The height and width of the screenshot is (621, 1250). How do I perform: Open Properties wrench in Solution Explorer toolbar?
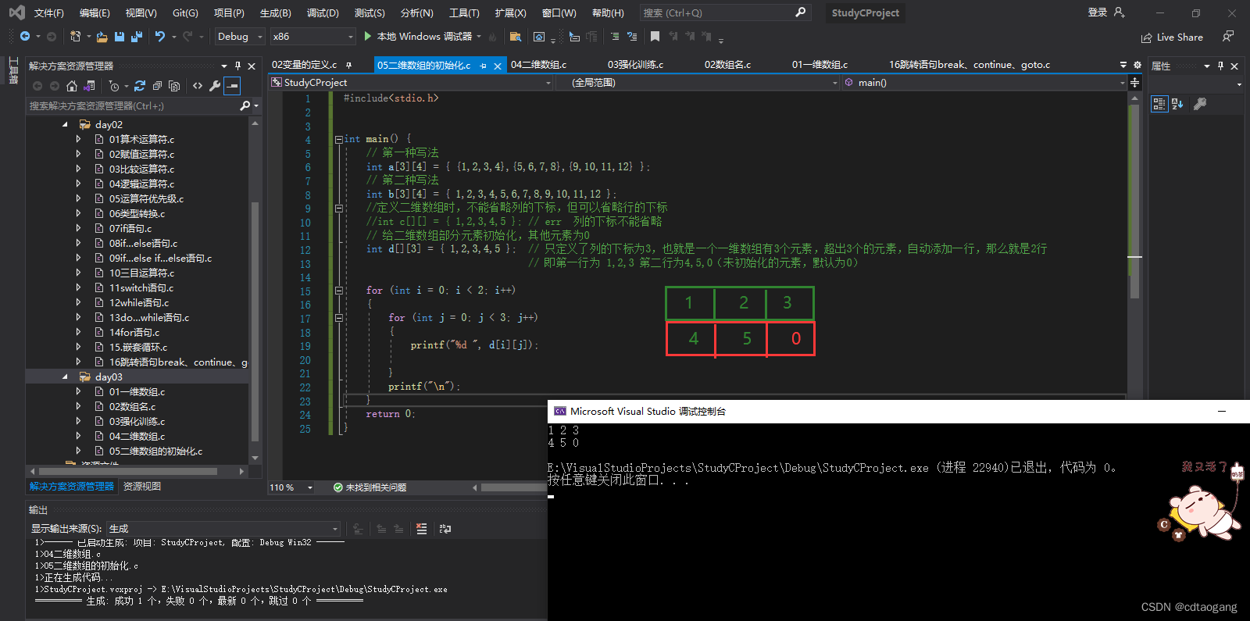point(215,86)
